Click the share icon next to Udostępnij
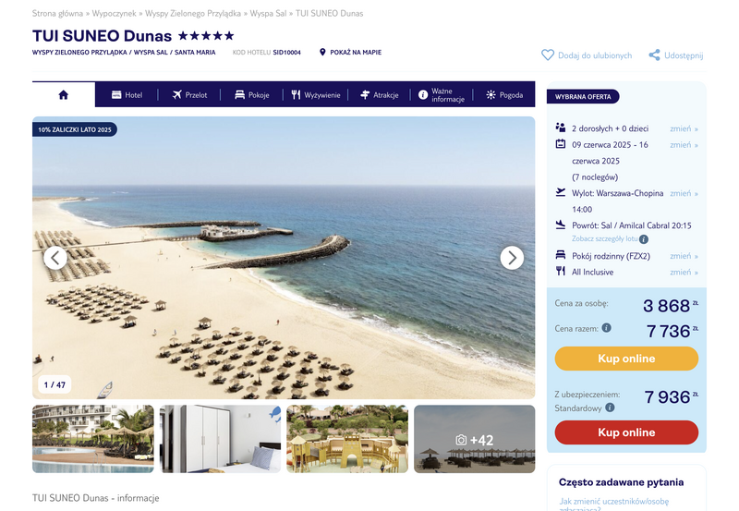This screenshot has height=511, width=739. [654, 55]
